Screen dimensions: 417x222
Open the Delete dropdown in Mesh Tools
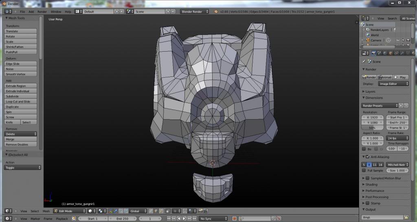tap(20, 134)
